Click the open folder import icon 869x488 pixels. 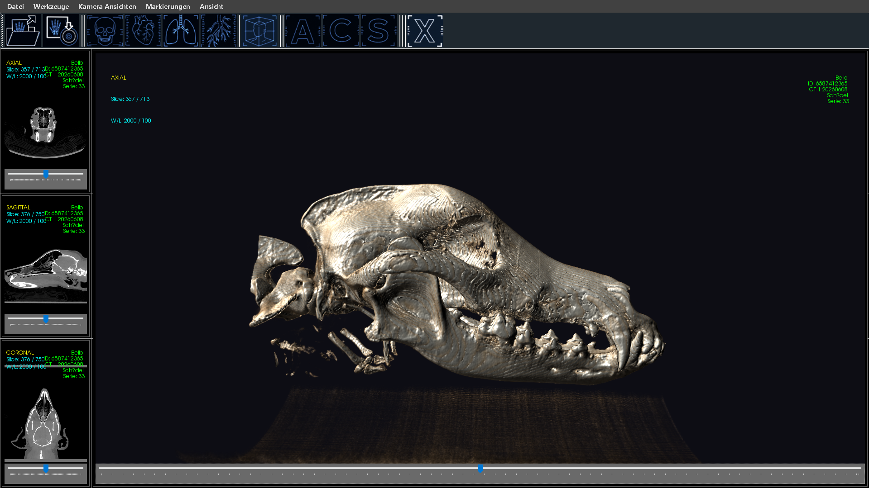coord(23,31)
